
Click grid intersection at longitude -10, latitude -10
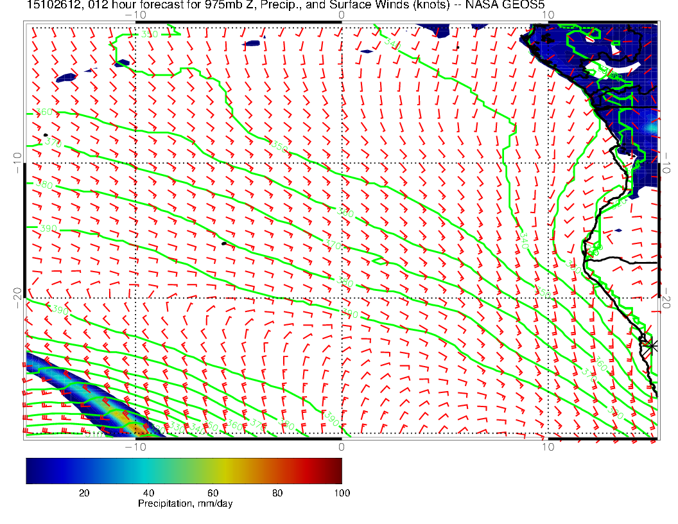[x=136, y=162]
